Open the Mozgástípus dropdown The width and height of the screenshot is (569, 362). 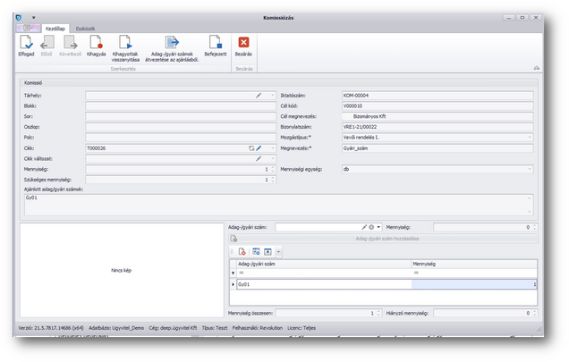529,137
